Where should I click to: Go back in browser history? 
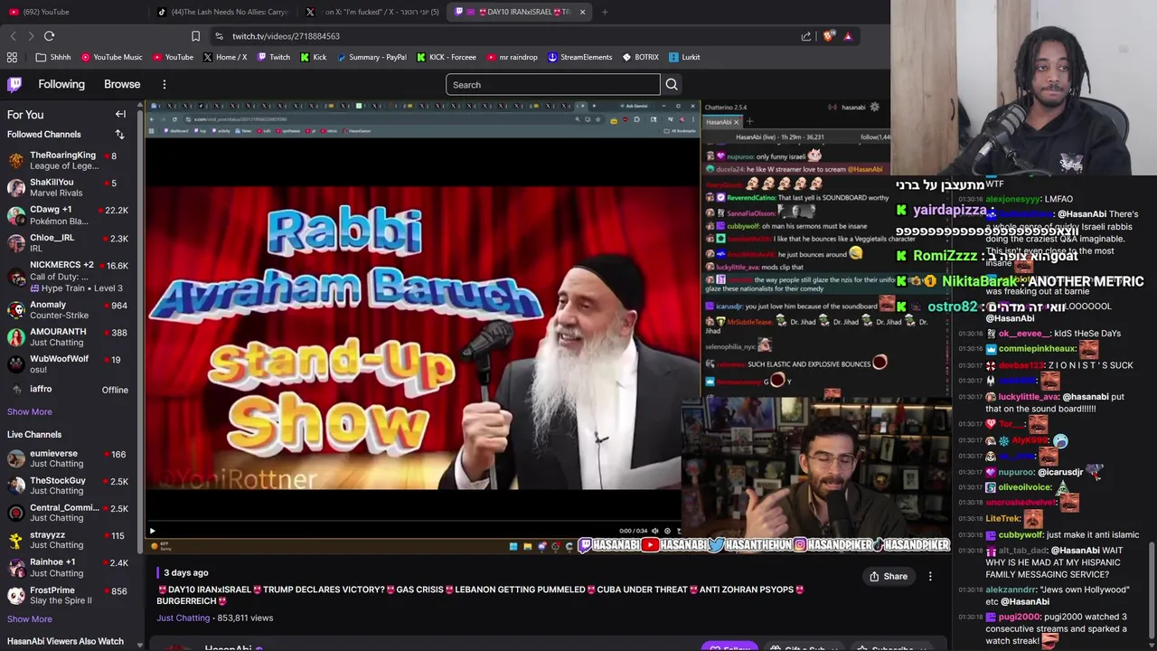[13, 36]
